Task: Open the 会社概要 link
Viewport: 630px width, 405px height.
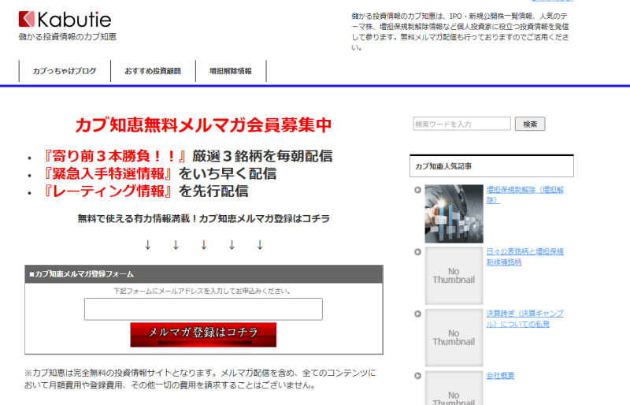Action: click(500, 376)
